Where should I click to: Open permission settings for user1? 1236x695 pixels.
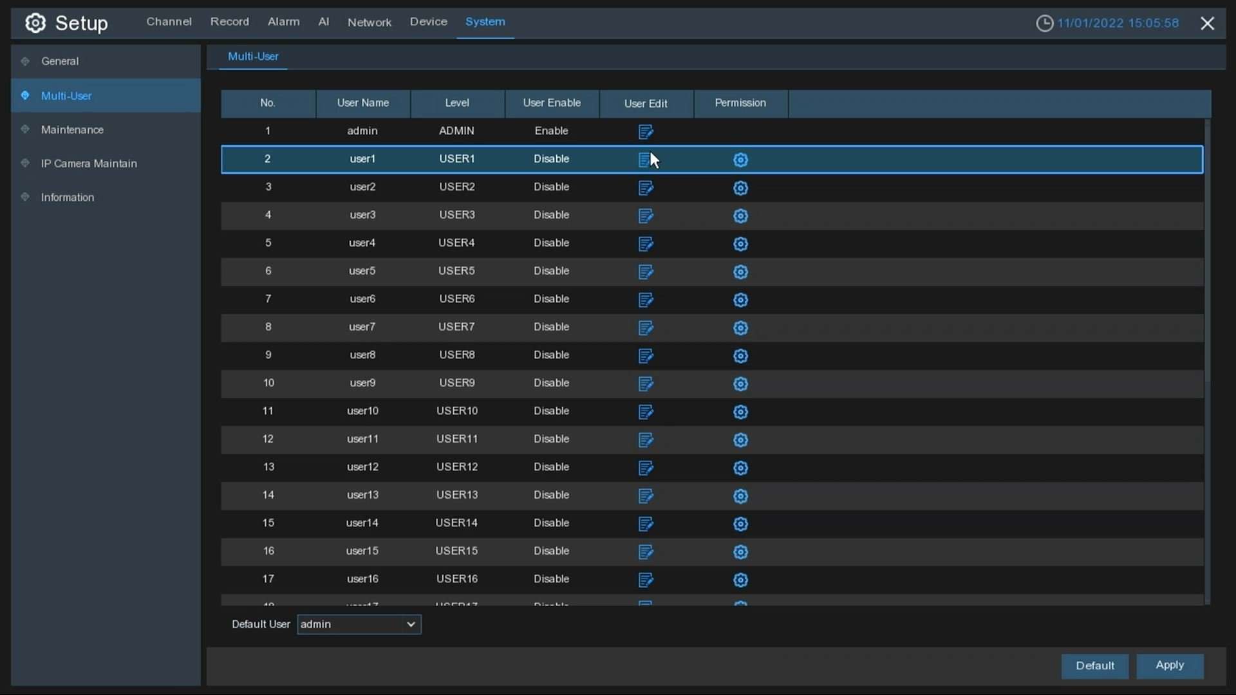(x=740, y=160)
